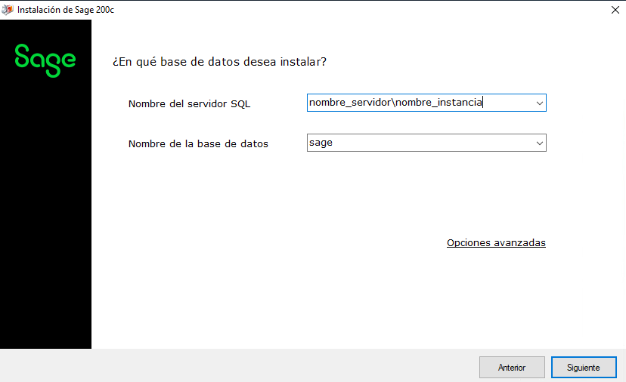This screenshot has height=382, width=626.
Task: Click the Nombre del servidor SQL label
Action: tap(189, 103)
